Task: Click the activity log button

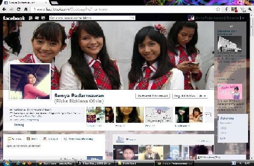Action: pyautogui.click(x=184, y=96)
